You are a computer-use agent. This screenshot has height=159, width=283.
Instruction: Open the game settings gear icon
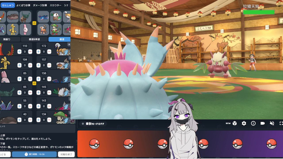pyautogui.click(x=244, y=123)
